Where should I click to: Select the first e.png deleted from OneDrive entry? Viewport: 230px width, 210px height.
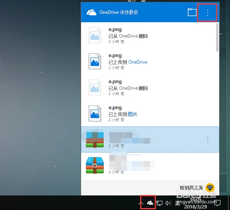click(148, 35)
